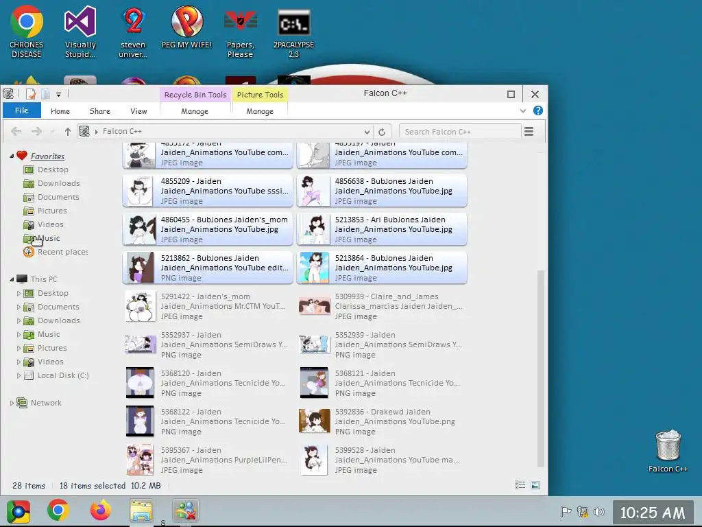This screenshot has height=527, width=702.
Task: Select file 5392836 - Drakewd Jaiden
Action: 382,422
